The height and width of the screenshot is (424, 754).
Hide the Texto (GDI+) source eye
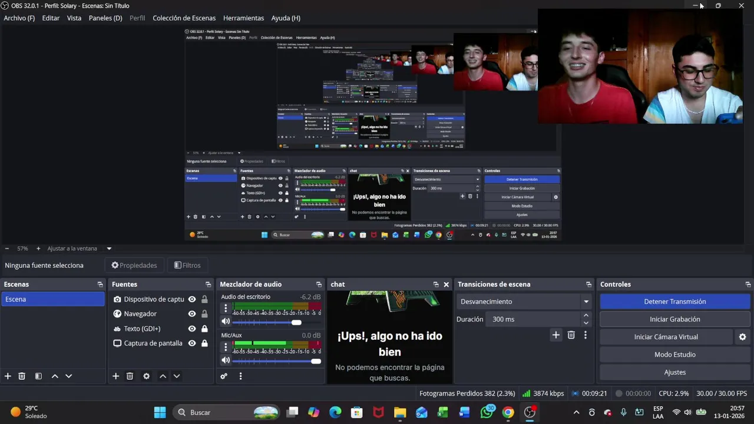point(192,329)
